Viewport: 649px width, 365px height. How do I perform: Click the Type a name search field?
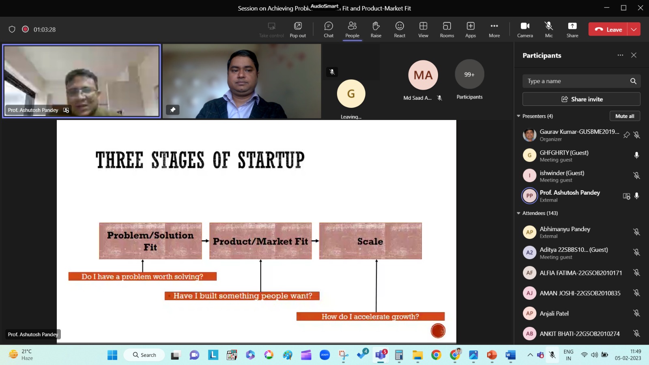[x=576, y=81]
